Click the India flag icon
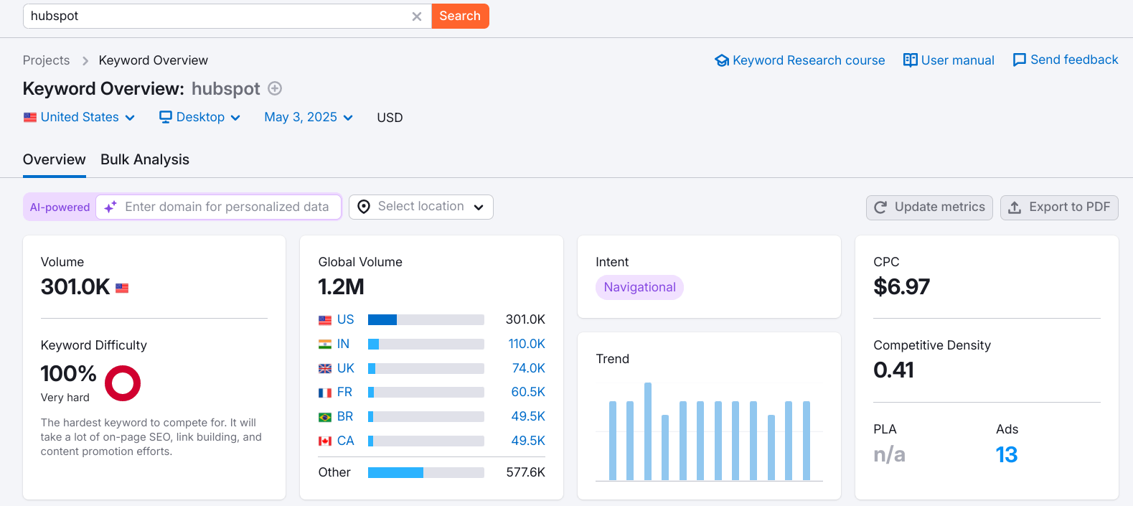This screenshot has height=506, width=1133. tap(325, 345)
